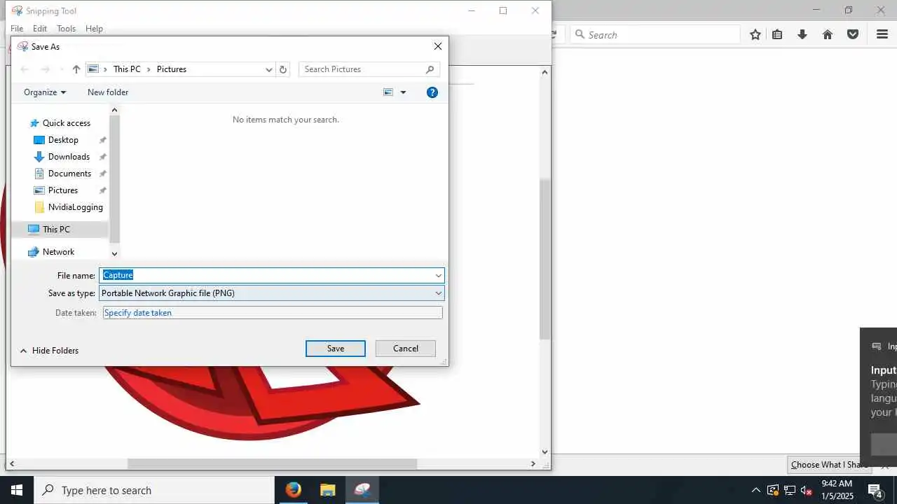The height and width of the screenshot is (504, 897).
Task: Show hidden system tray icons
Action: [x=755, y=490]
